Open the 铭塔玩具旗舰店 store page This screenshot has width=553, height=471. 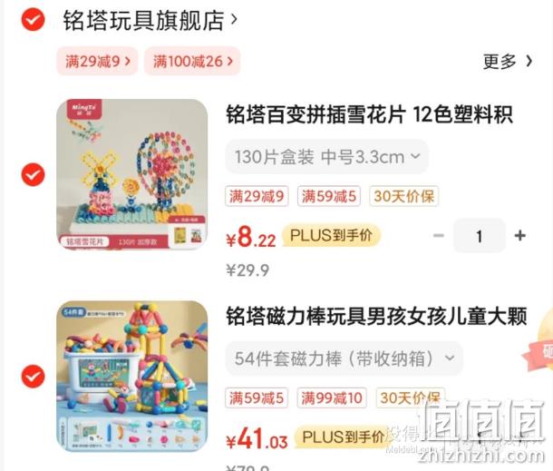[x=143, y=21]
